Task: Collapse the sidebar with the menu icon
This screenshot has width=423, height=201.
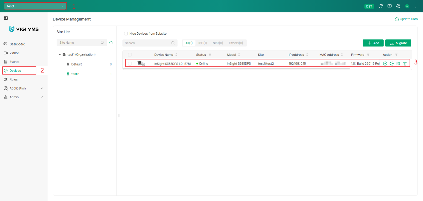Action: (6, 18)
